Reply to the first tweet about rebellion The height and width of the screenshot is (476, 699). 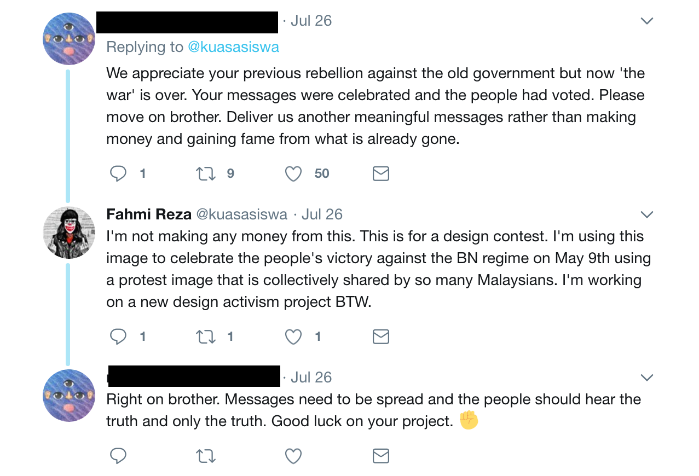coord(118,174)
